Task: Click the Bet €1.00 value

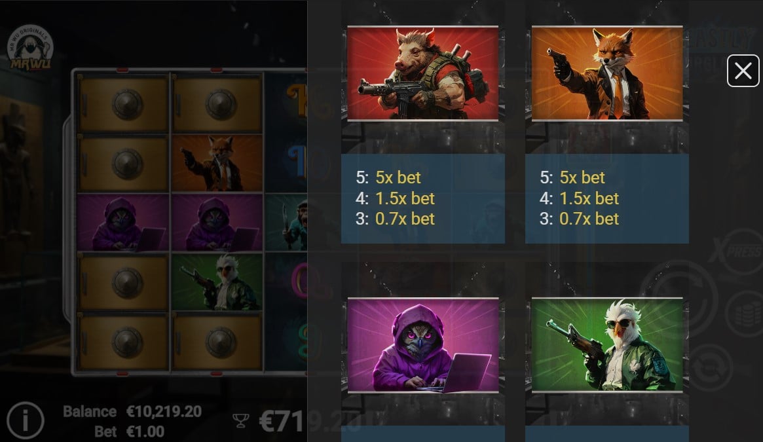Action: tap(145, 432)
